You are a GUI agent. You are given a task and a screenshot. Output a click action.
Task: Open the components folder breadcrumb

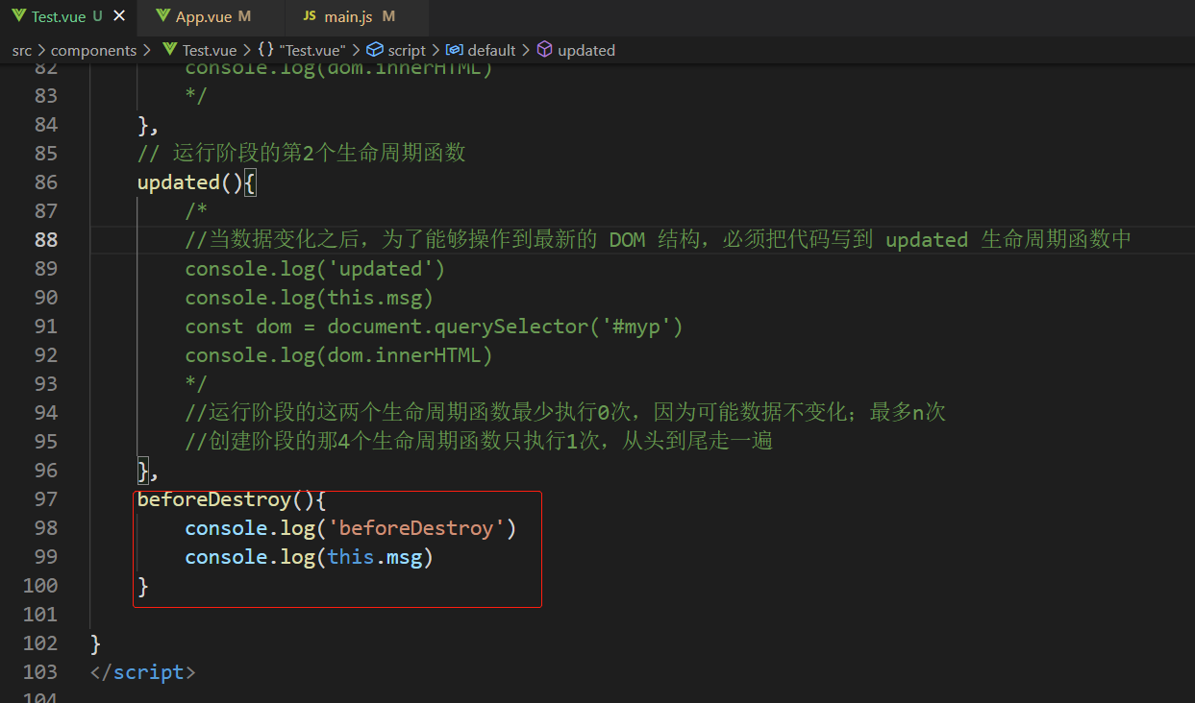coord(93,50)
